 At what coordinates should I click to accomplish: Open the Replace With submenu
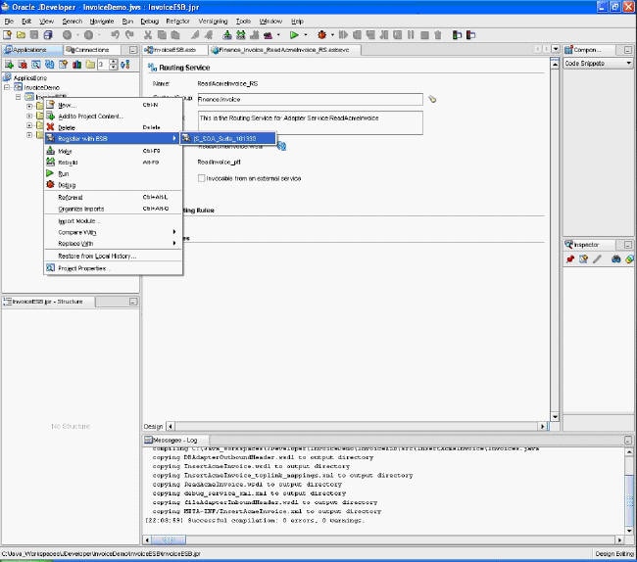[x=113, y=244]
